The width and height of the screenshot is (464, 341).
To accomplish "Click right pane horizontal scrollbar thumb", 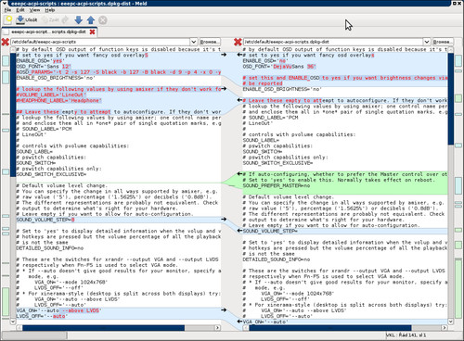I will pos(330,328).
